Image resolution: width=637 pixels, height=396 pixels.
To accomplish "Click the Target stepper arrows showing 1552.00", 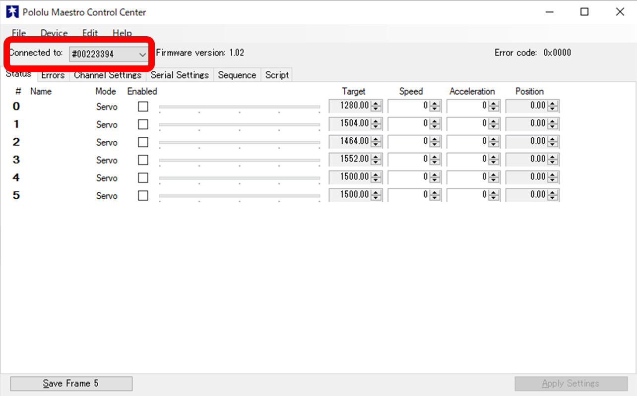I will click(x=376, y=159).
